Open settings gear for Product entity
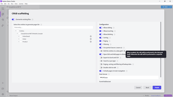The image size is (173, 97). (91, 42)
